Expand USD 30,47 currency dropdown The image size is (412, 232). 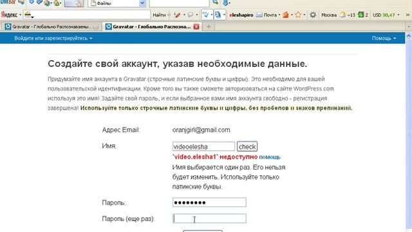point(398,15)
